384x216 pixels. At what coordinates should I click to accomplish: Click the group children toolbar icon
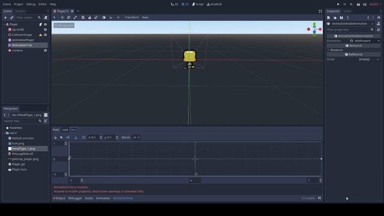pyautogui.click(x=96, y=17)
